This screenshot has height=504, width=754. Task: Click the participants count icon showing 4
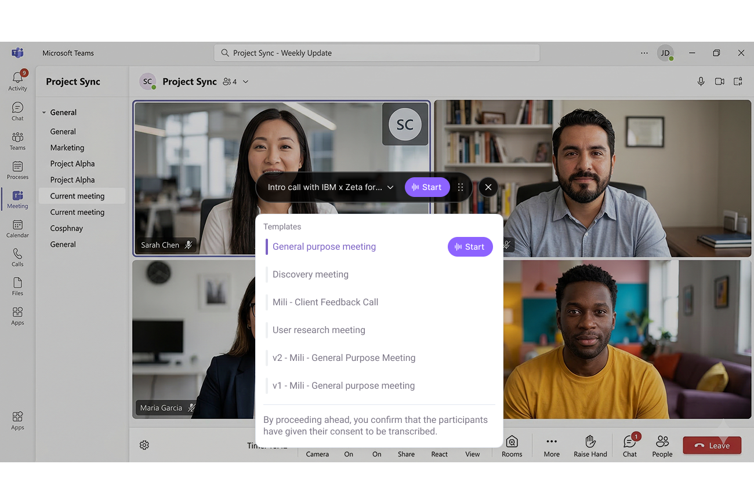(230, 82)
